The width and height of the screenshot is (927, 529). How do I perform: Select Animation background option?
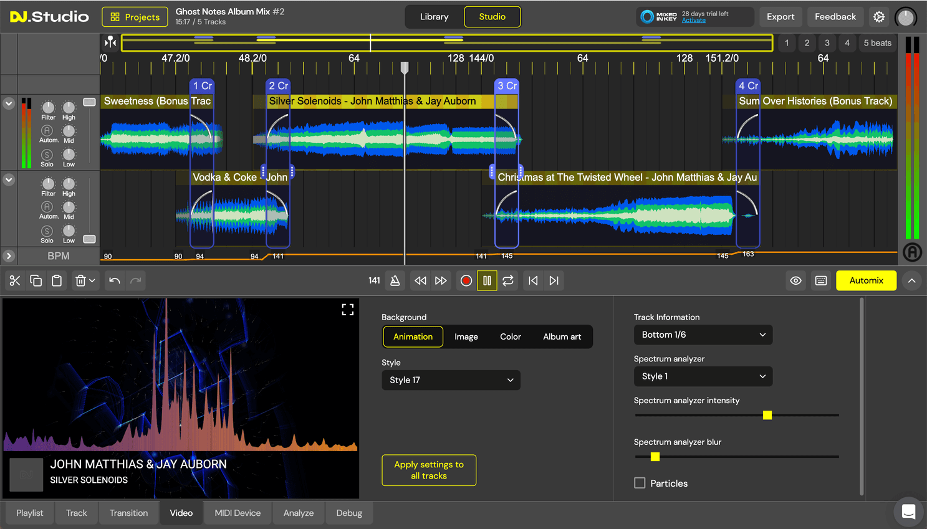click(413, 336)
